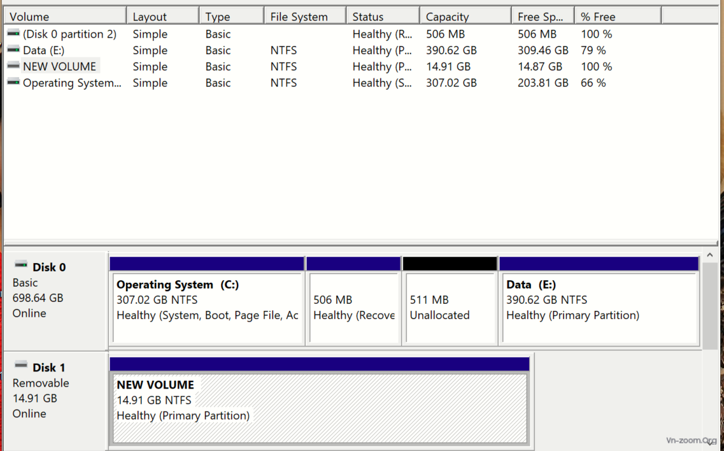Select the NEW VOLUME 14.91 GB partition block

point(319,408)
